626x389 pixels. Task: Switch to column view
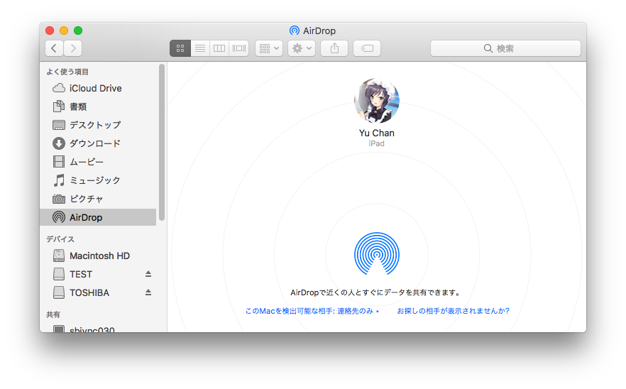click(219, 48)
